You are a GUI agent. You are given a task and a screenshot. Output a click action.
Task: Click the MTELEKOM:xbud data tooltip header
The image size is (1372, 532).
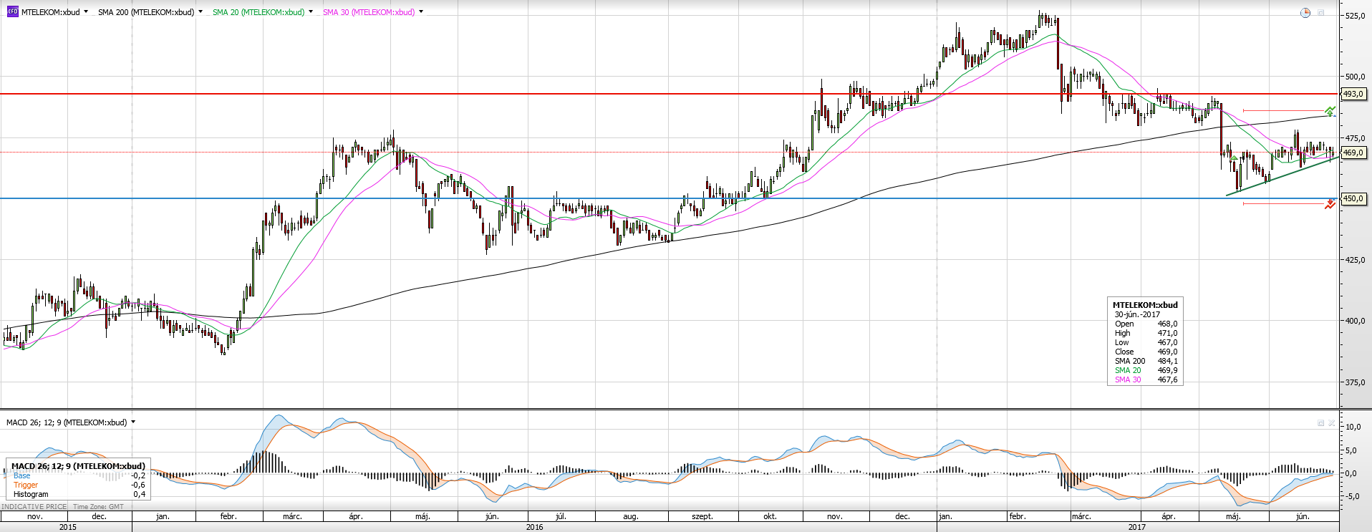[x=1145, y=305]
